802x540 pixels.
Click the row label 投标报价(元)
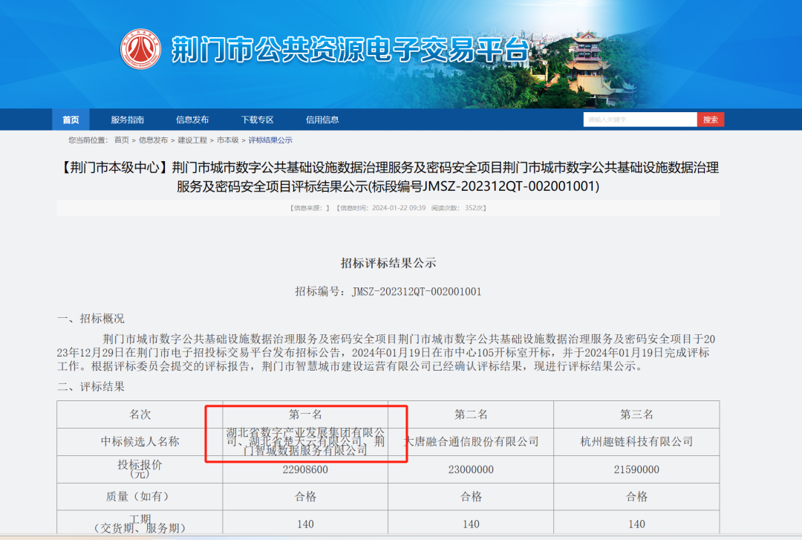(x=140, y=469)
